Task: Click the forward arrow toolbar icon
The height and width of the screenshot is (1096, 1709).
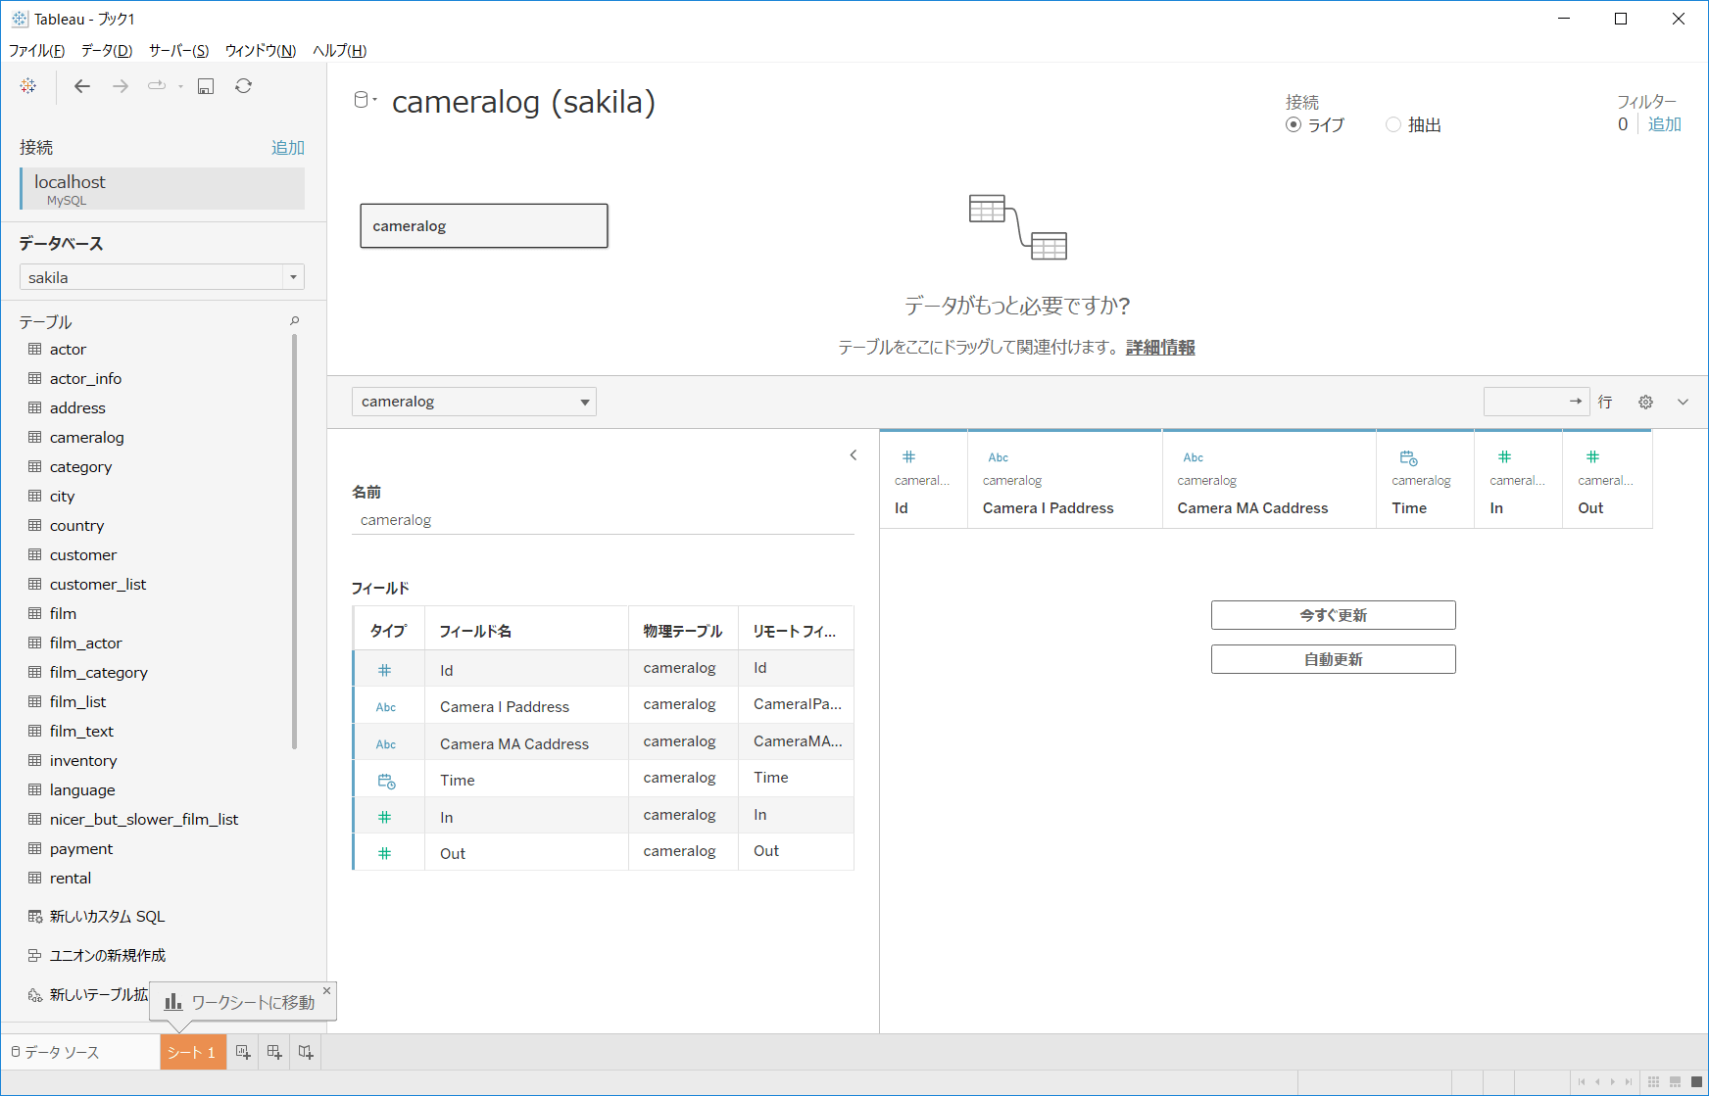Action: pyautogui.click(x=121, y=86)
